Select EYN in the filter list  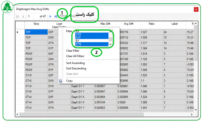[x=92, y=44]
